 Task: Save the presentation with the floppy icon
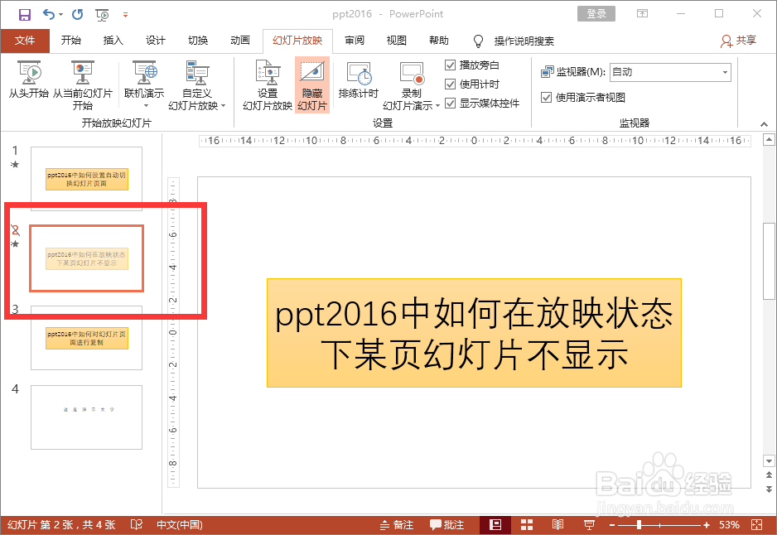point(24,14)
